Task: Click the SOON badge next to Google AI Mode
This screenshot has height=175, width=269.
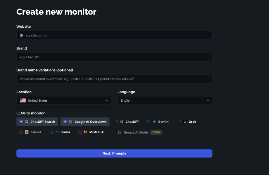Action: (156, 132)
